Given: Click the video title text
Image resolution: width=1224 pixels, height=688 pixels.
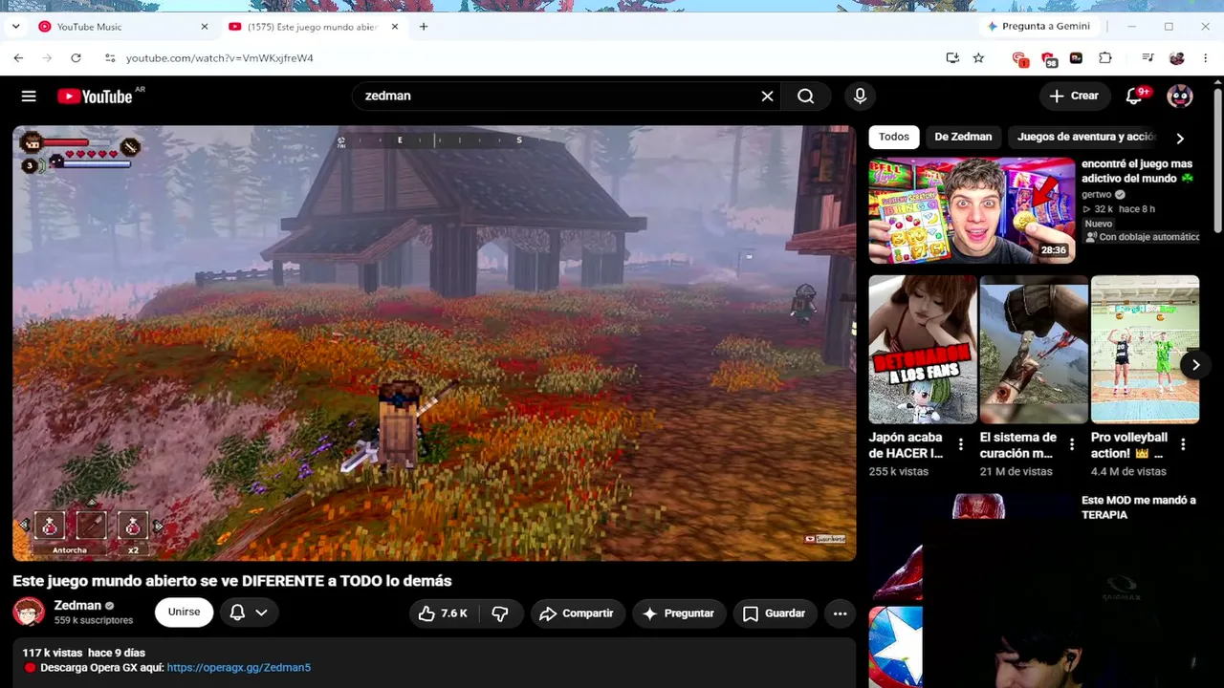Looking at the screenshot, I should [x=232, y=581].
